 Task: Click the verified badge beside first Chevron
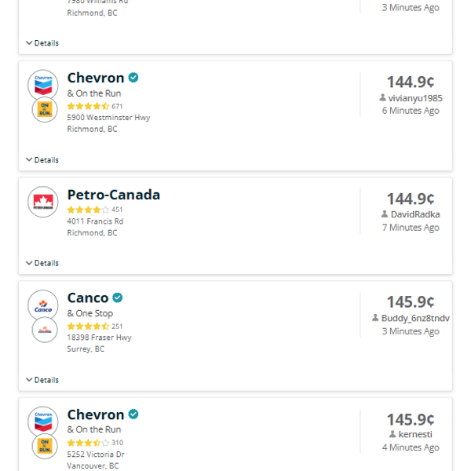(134, 78)
